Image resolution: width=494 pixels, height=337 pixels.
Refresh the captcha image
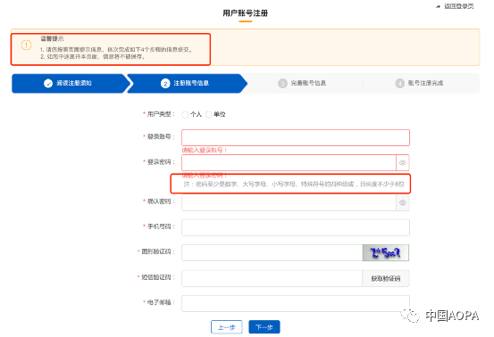tap(386, 253)
